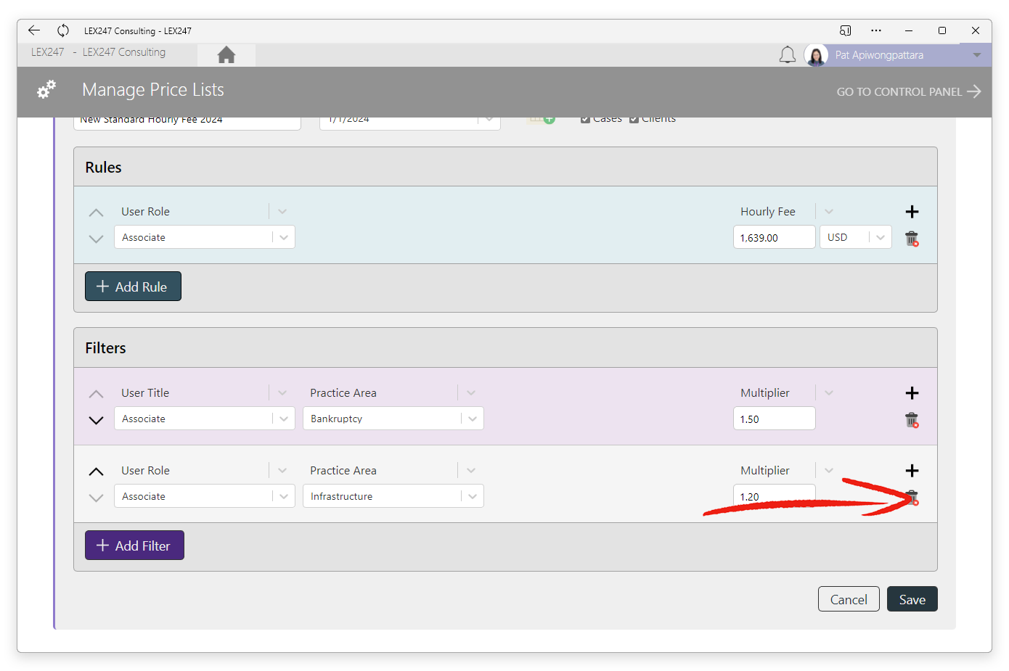The image size is (1009, 671).
Task: Click the Rules section heading
Action: [x=103, y=168]
